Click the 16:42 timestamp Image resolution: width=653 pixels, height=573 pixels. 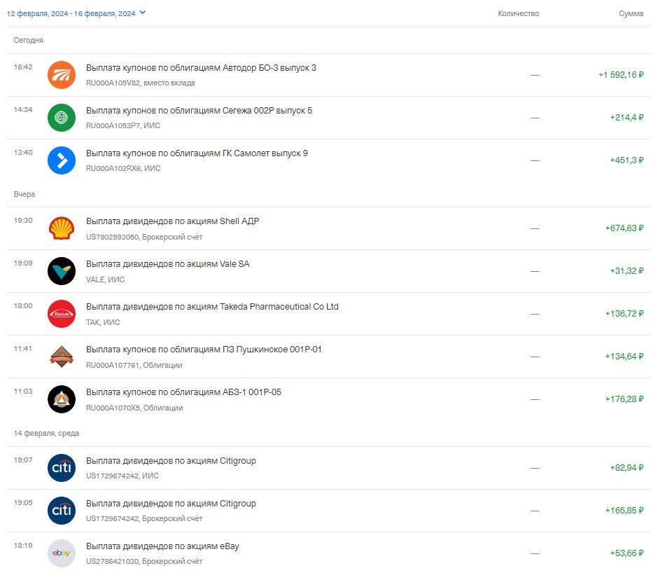coord(23,67)
